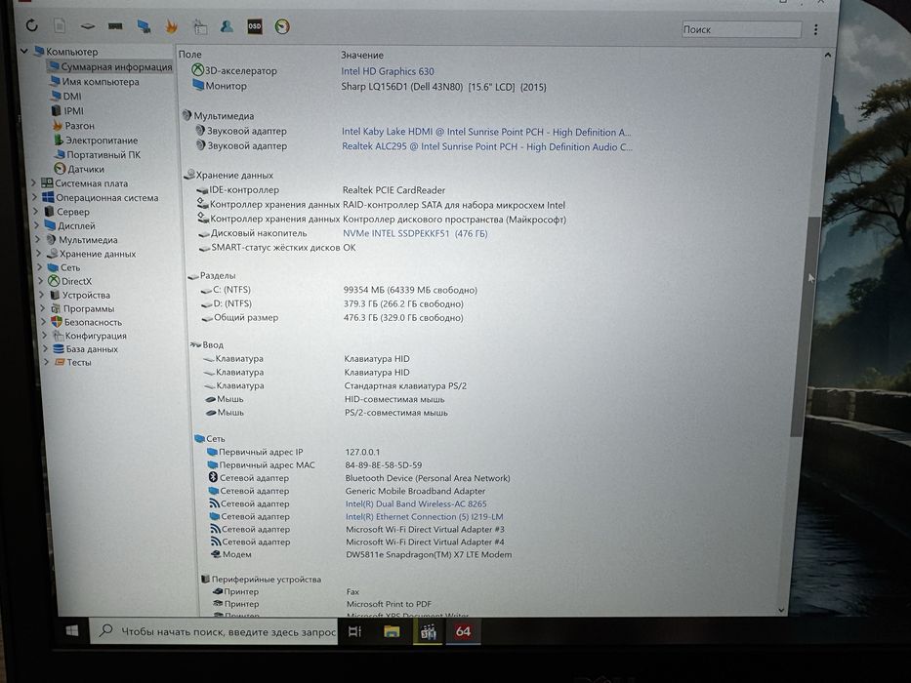Image resolution: width=911 pixels, height=683 pixels.
Task: Expand the Мультимедиа tree node
Action: click(38, 240)
